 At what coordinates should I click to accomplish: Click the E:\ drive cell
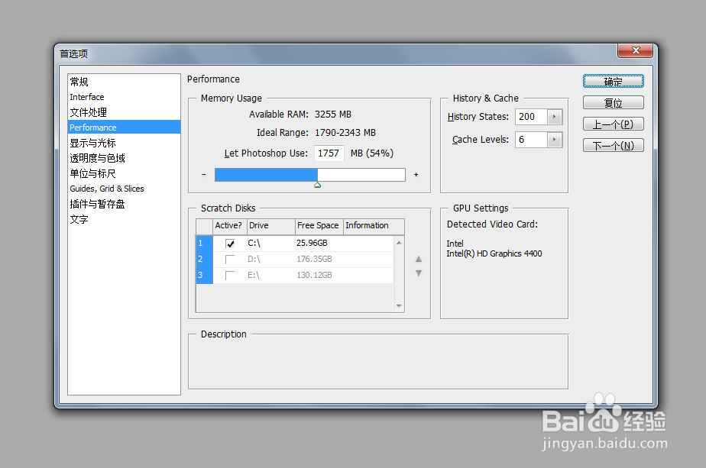pyautogui.click(x=254, y=275)
